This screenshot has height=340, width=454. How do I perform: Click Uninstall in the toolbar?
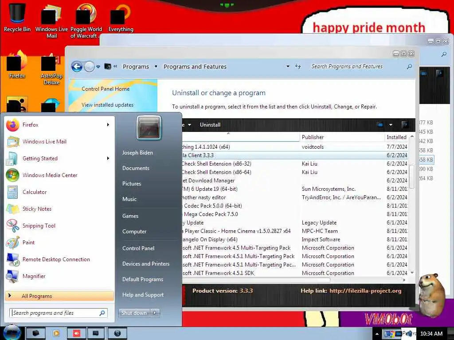pyautogui.click(x=210, y=125)
